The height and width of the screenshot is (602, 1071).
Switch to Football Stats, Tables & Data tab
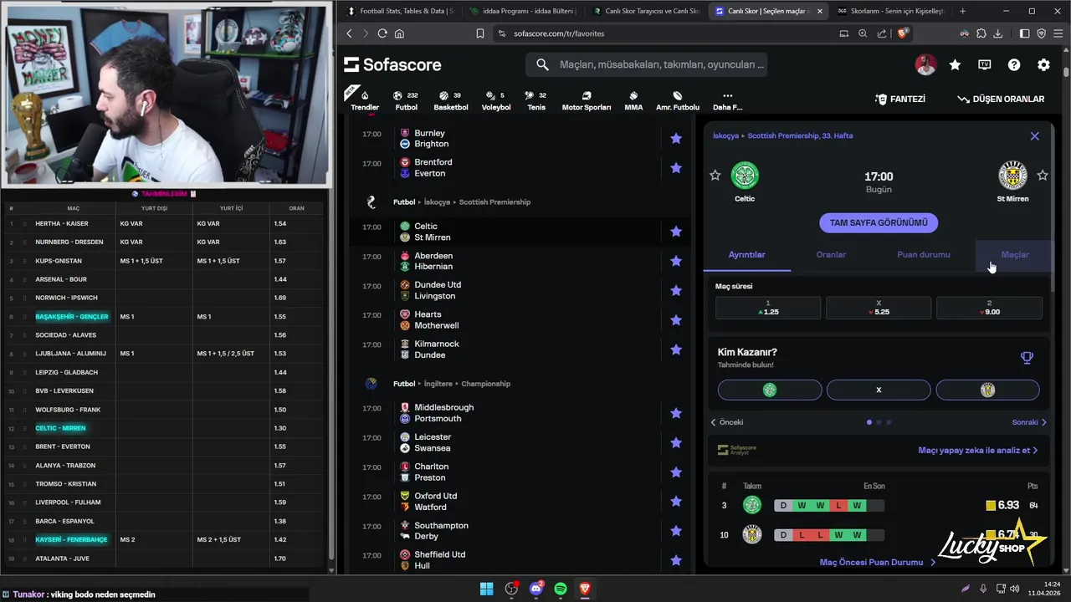point(400,11)
